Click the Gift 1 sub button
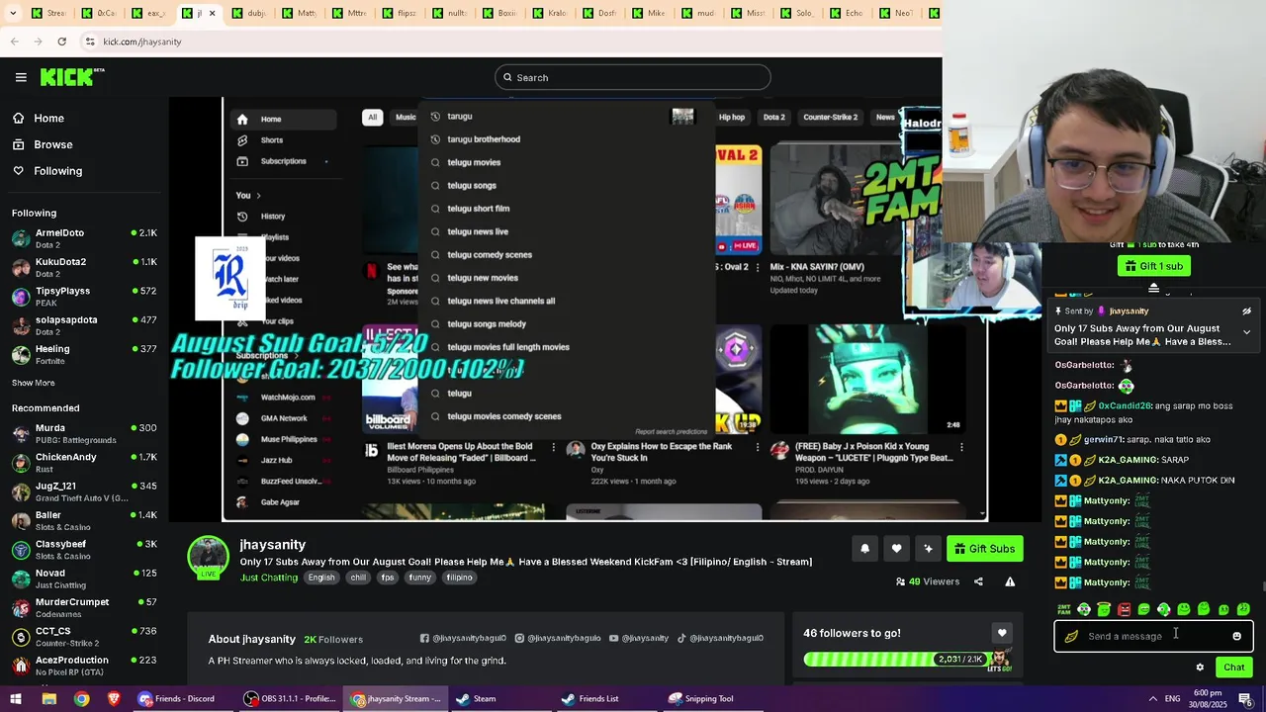The height and width of the screenshot is (712, 1266). 1153,266
